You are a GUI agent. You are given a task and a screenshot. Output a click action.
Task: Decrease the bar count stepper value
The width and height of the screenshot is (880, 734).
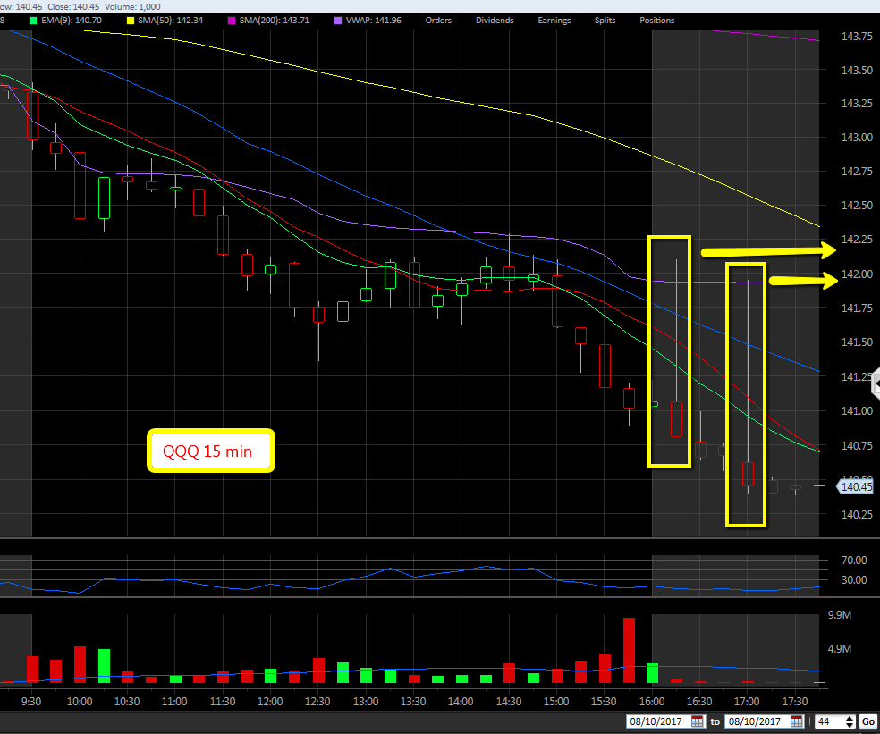(850, 725)
